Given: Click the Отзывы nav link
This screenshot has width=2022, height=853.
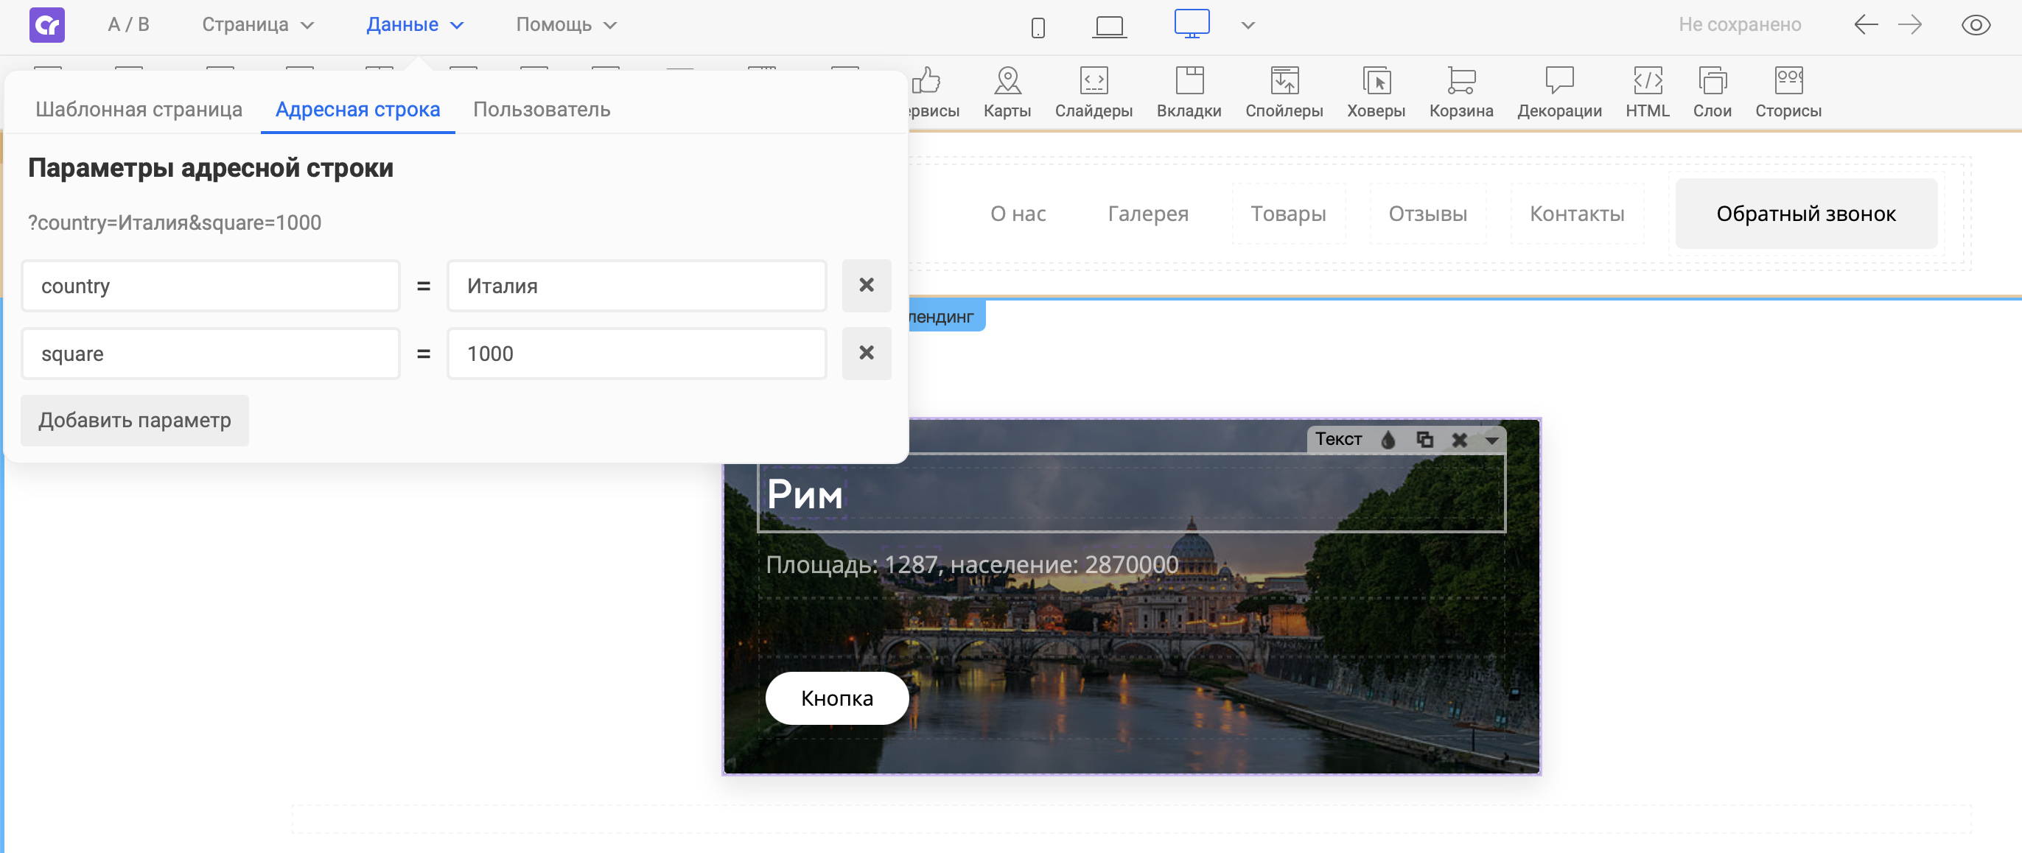Looking at the screenshot, I should click(x=1428, y=214).
